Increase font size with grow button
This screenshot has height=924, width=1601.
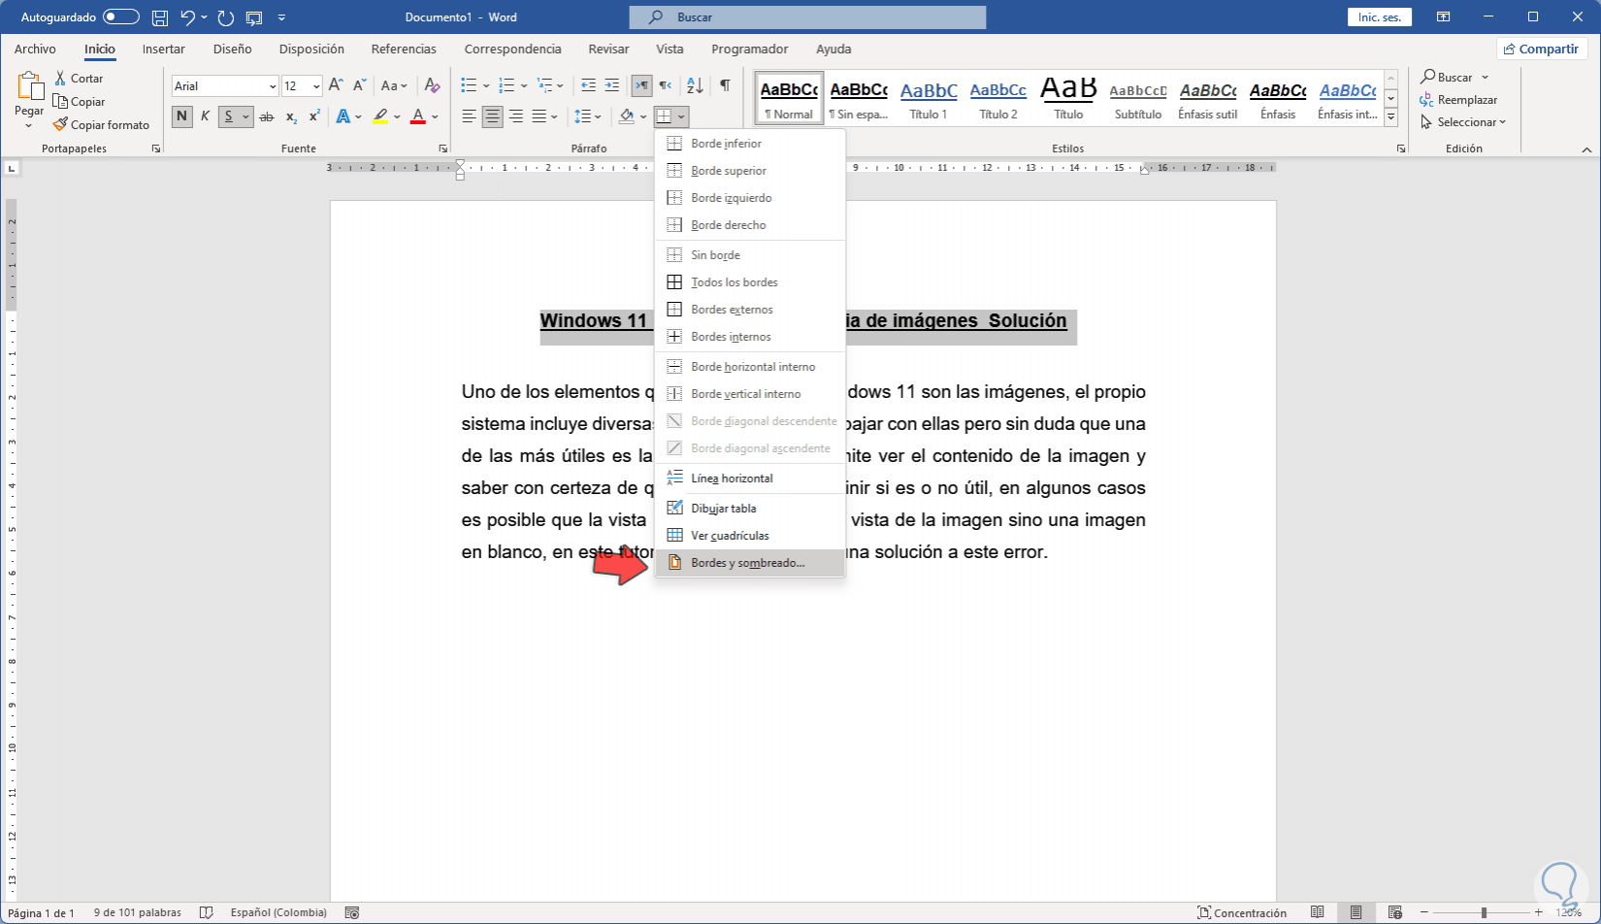pos(336,85)
